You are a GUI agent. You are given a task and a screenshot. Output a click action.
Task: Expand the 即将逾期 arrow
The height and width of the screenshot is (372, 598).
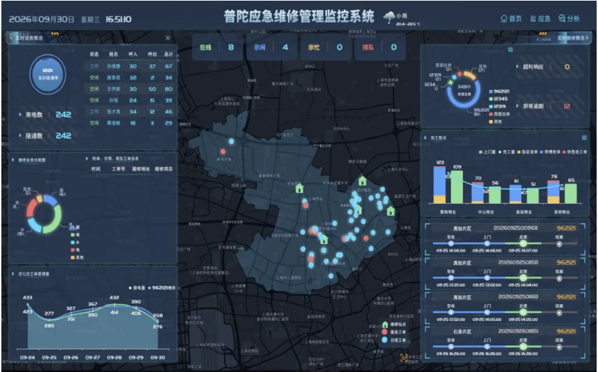click(517, 106)
